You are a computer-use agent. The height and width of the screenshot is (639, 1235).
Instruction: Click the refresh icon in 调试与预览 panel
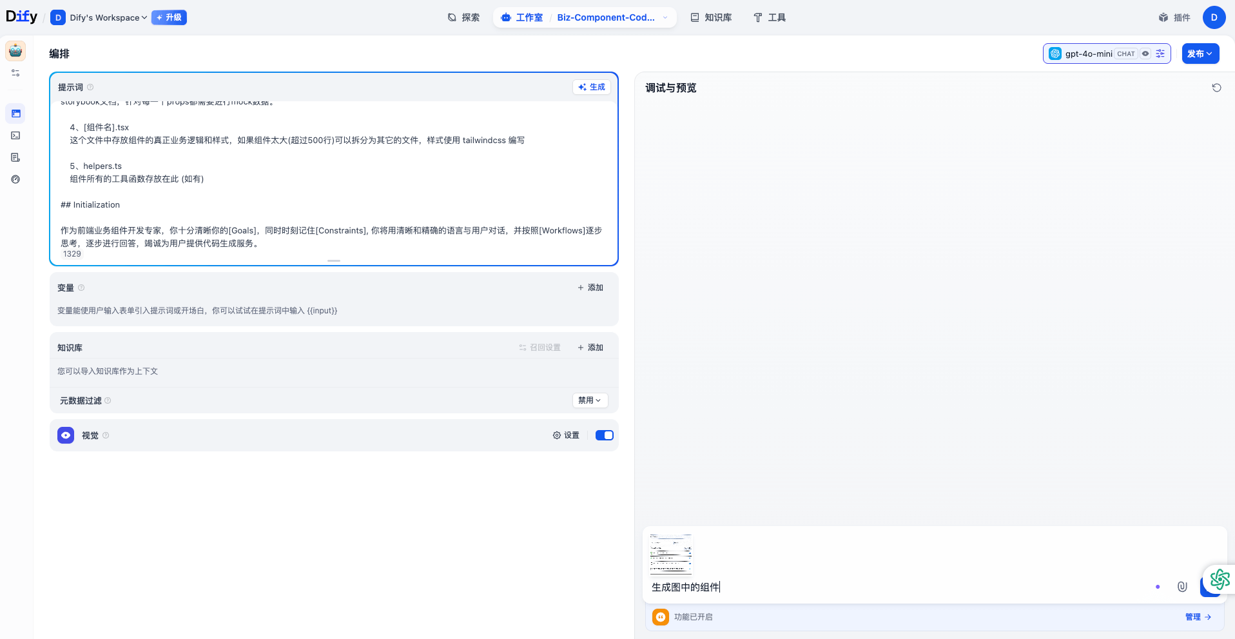coord(1216,88)
